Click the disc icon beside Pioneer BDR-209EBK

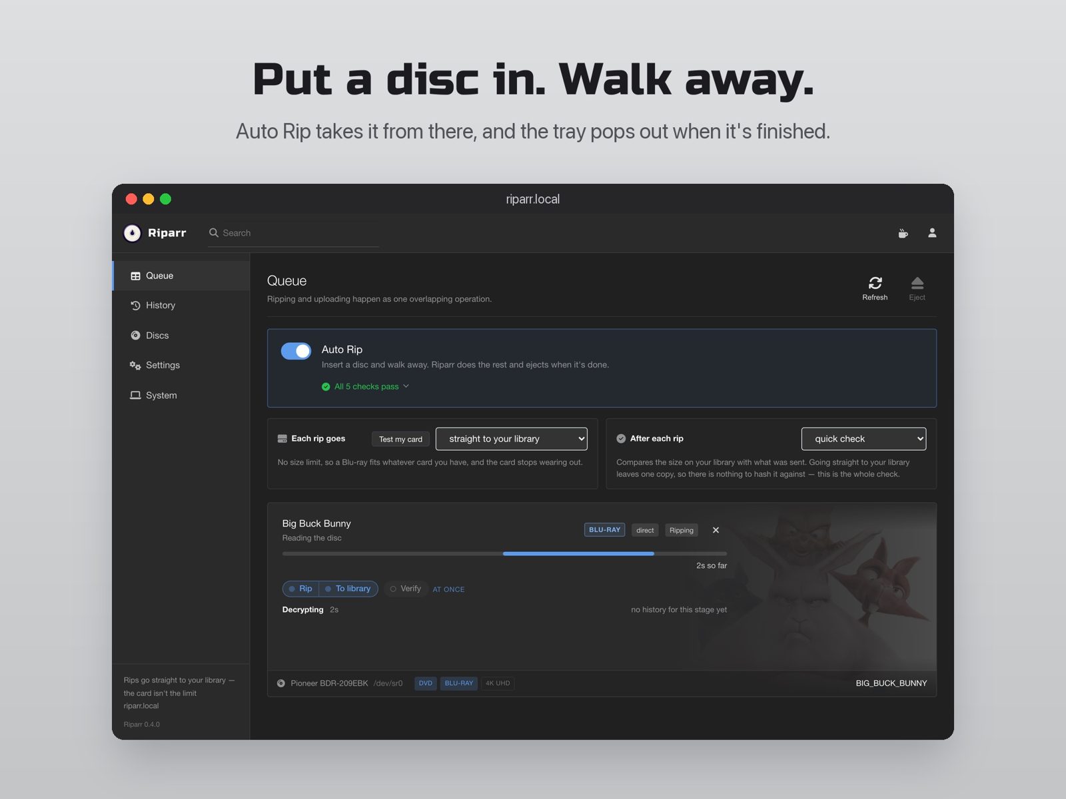coord(281,683)
